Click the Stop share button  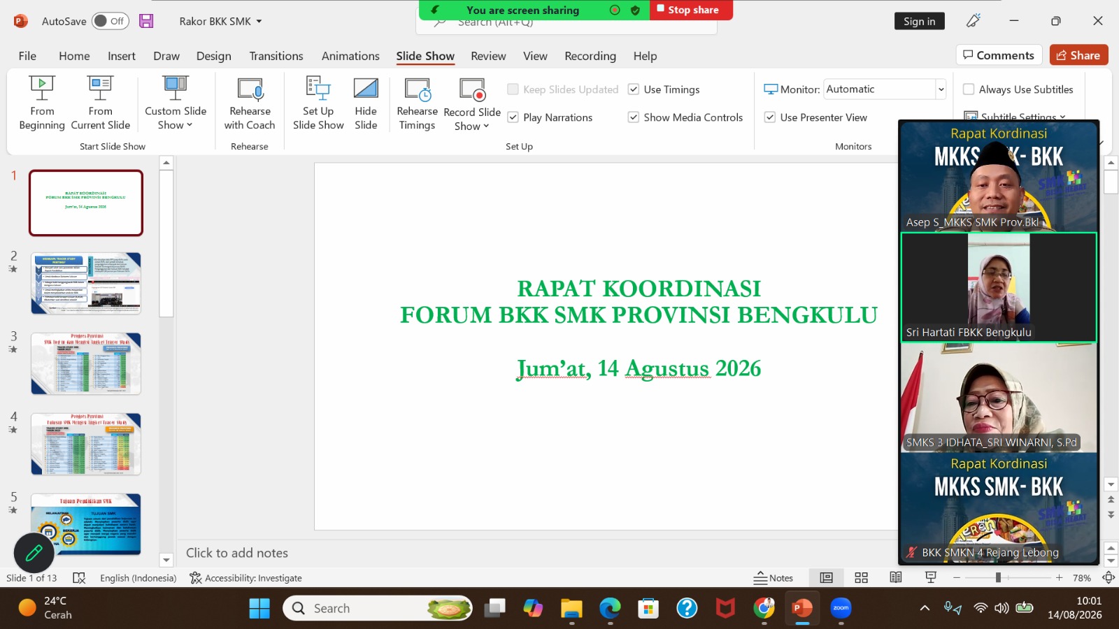click(x=692, y=10)
